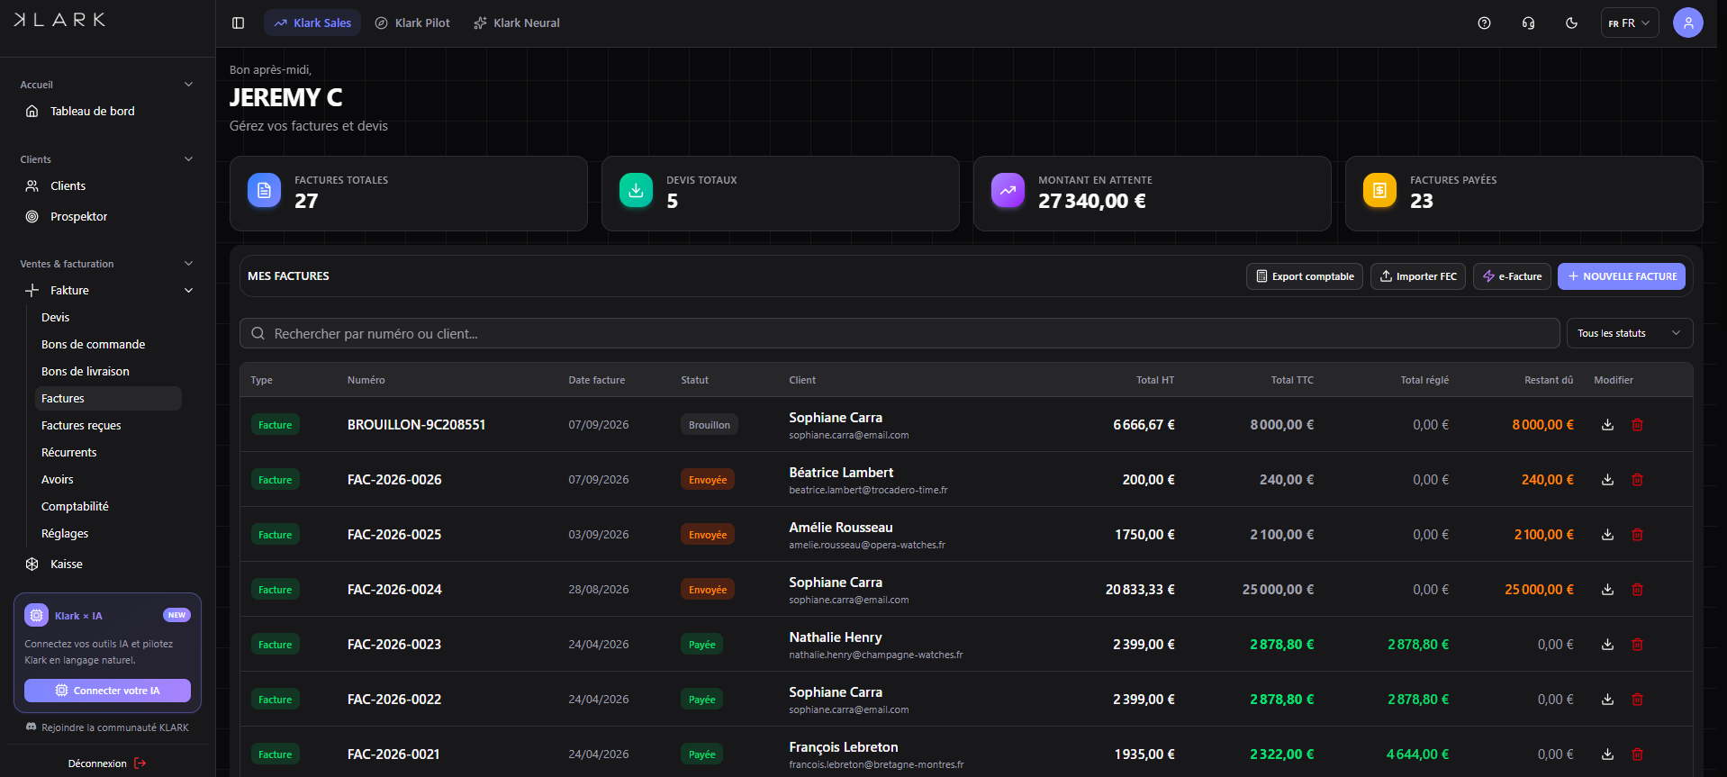This screenshot has width=1727, height=777.
Task: Collapse the Fakture submenu
Action: (188, 291)
